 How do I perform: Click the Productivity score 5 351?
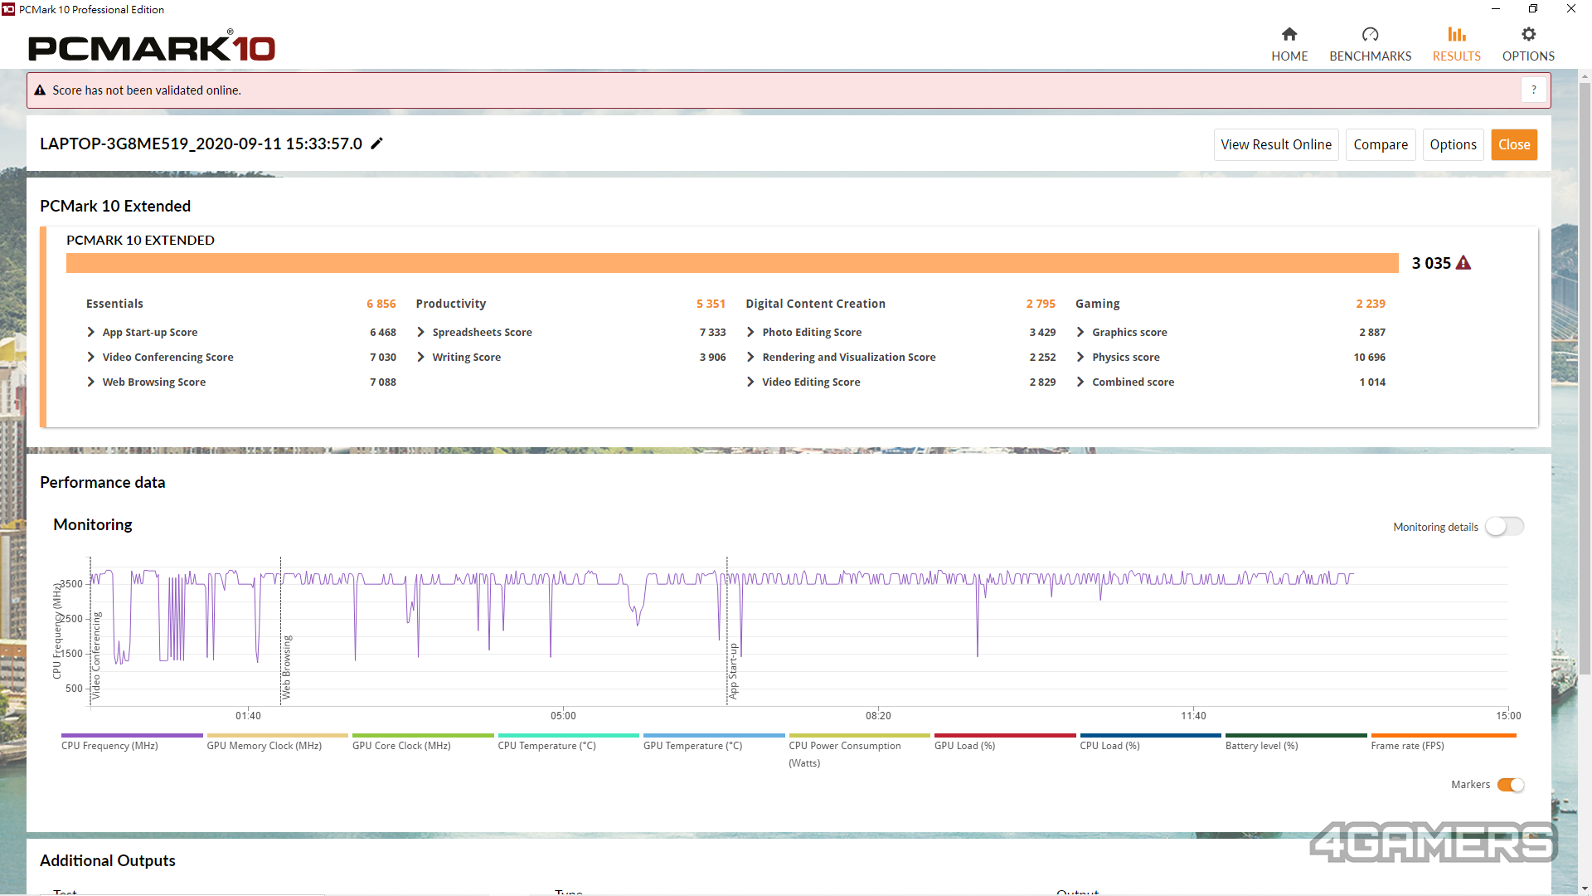click(711, 304)
